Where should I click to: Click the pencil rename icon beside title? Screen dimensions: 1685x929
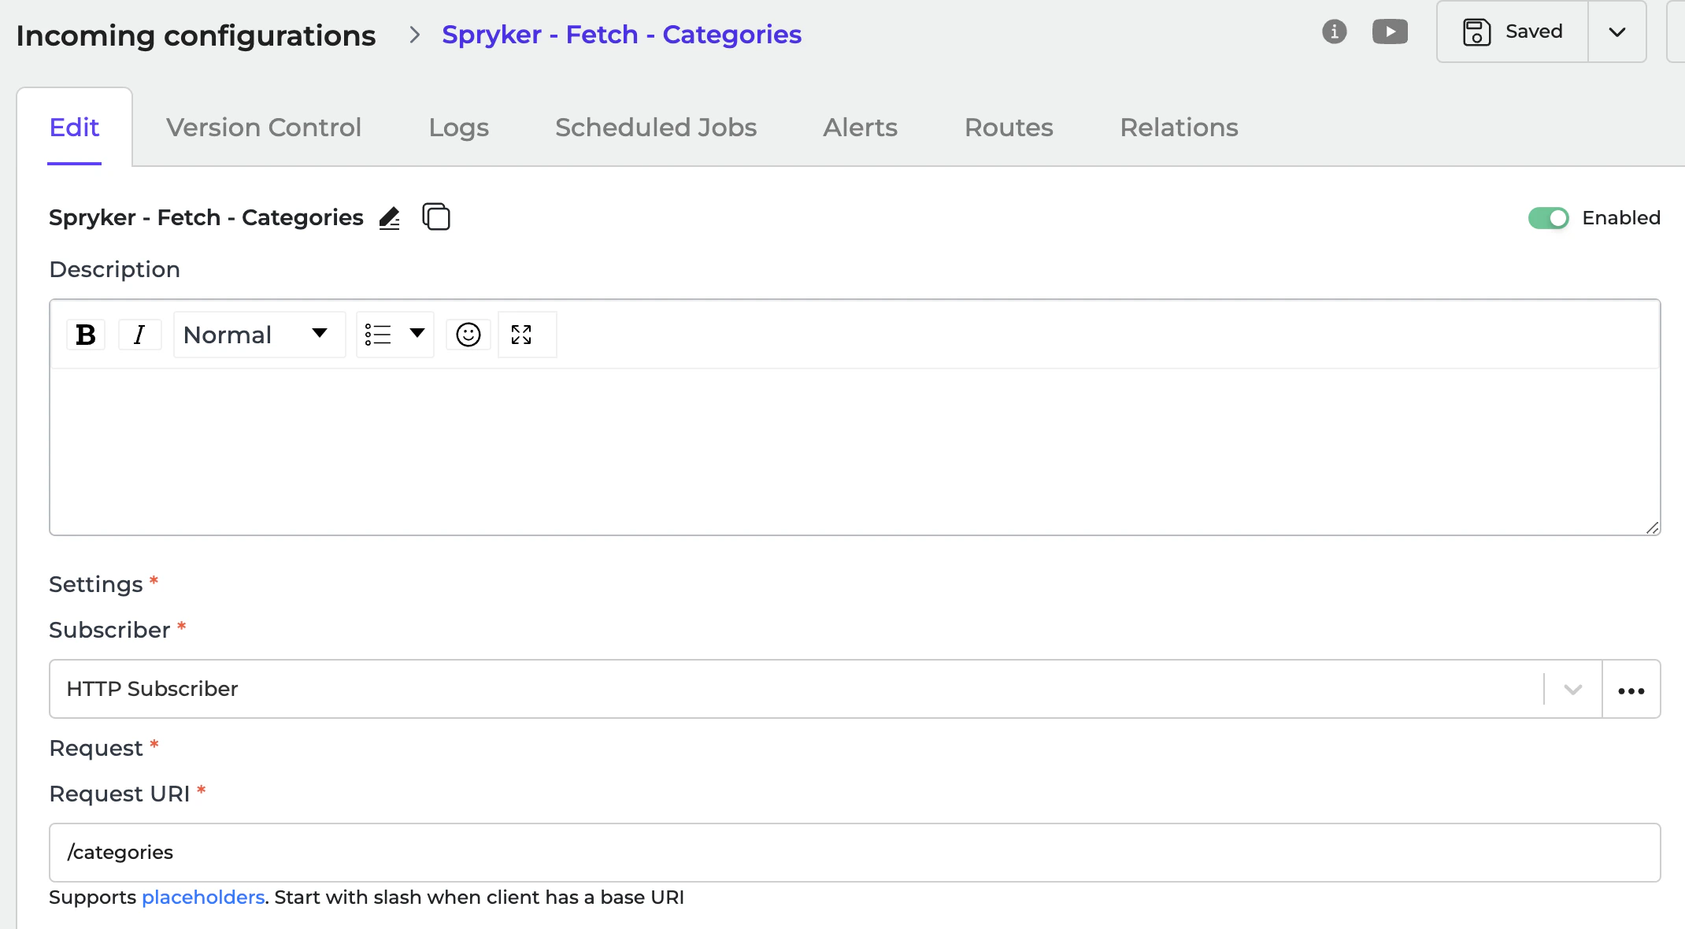pyautogui.click(x=390, y=217)
